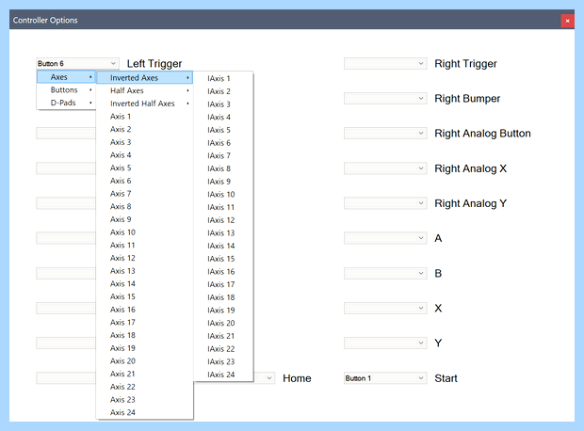Screen dimensions: 584x431
Task: Open the Inverted Half Axes submenu
Action: click(x=144, y=104)
